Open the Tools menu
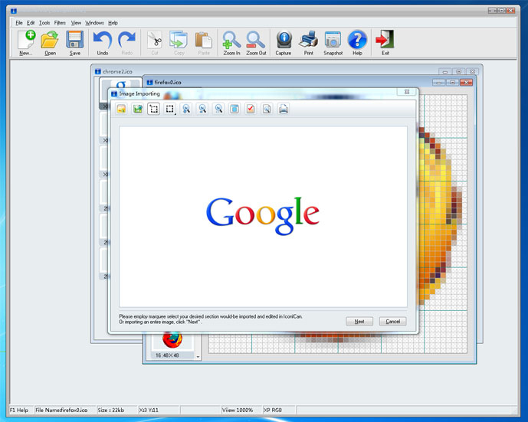528x422 pixels. [x=44, y=23]
